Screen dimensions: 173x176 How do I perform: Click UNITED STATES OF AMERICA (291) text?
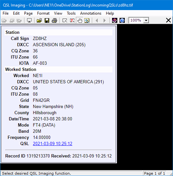pyautogui.click(x=68, y=82)
